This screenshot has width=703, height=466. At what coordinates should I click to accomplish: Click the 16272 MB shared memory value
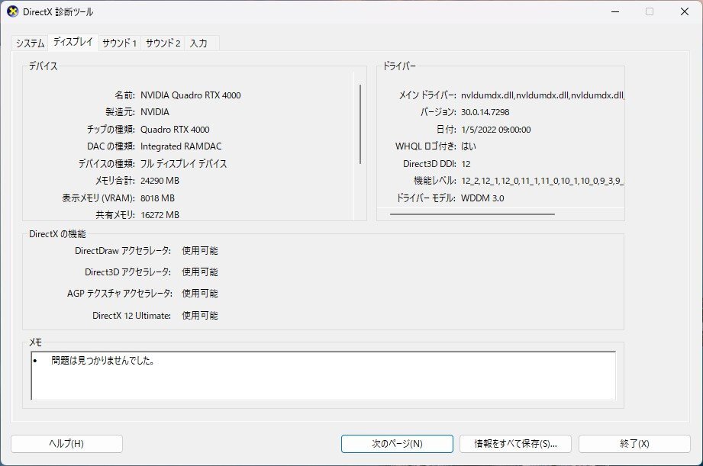[160, 215]
